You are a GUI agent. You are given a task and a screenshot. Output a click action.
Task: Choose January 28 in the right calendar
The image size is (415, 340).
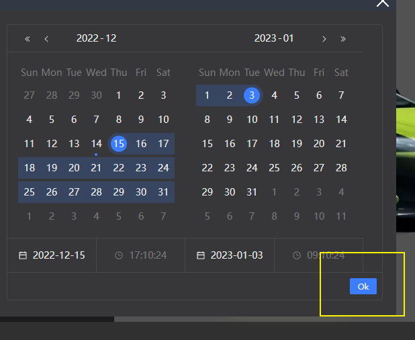tap(341, 168)
